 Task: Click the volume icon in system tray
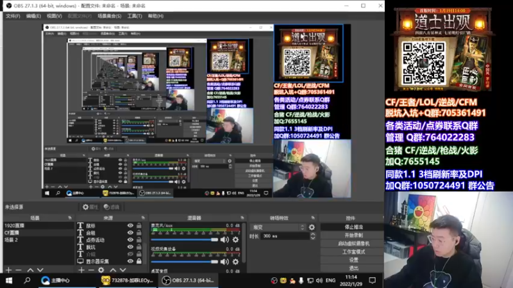coord(319,280)
